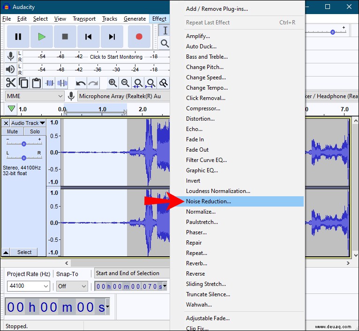The image size is (359, 331).
Task: Open the File menu
Action: pyautogui.click(x=7, y=19)
